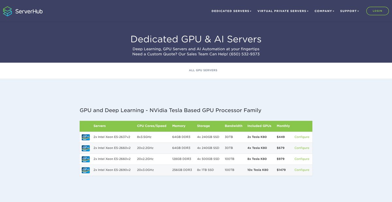The width and height of the screenshot is (392, 202).
Task: Click the Login button
Action: [378, 11]
